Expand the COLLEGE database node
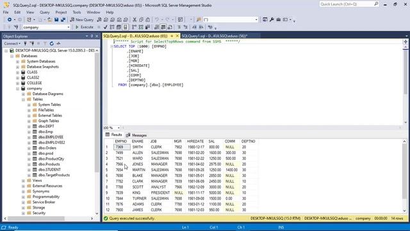 17,83
